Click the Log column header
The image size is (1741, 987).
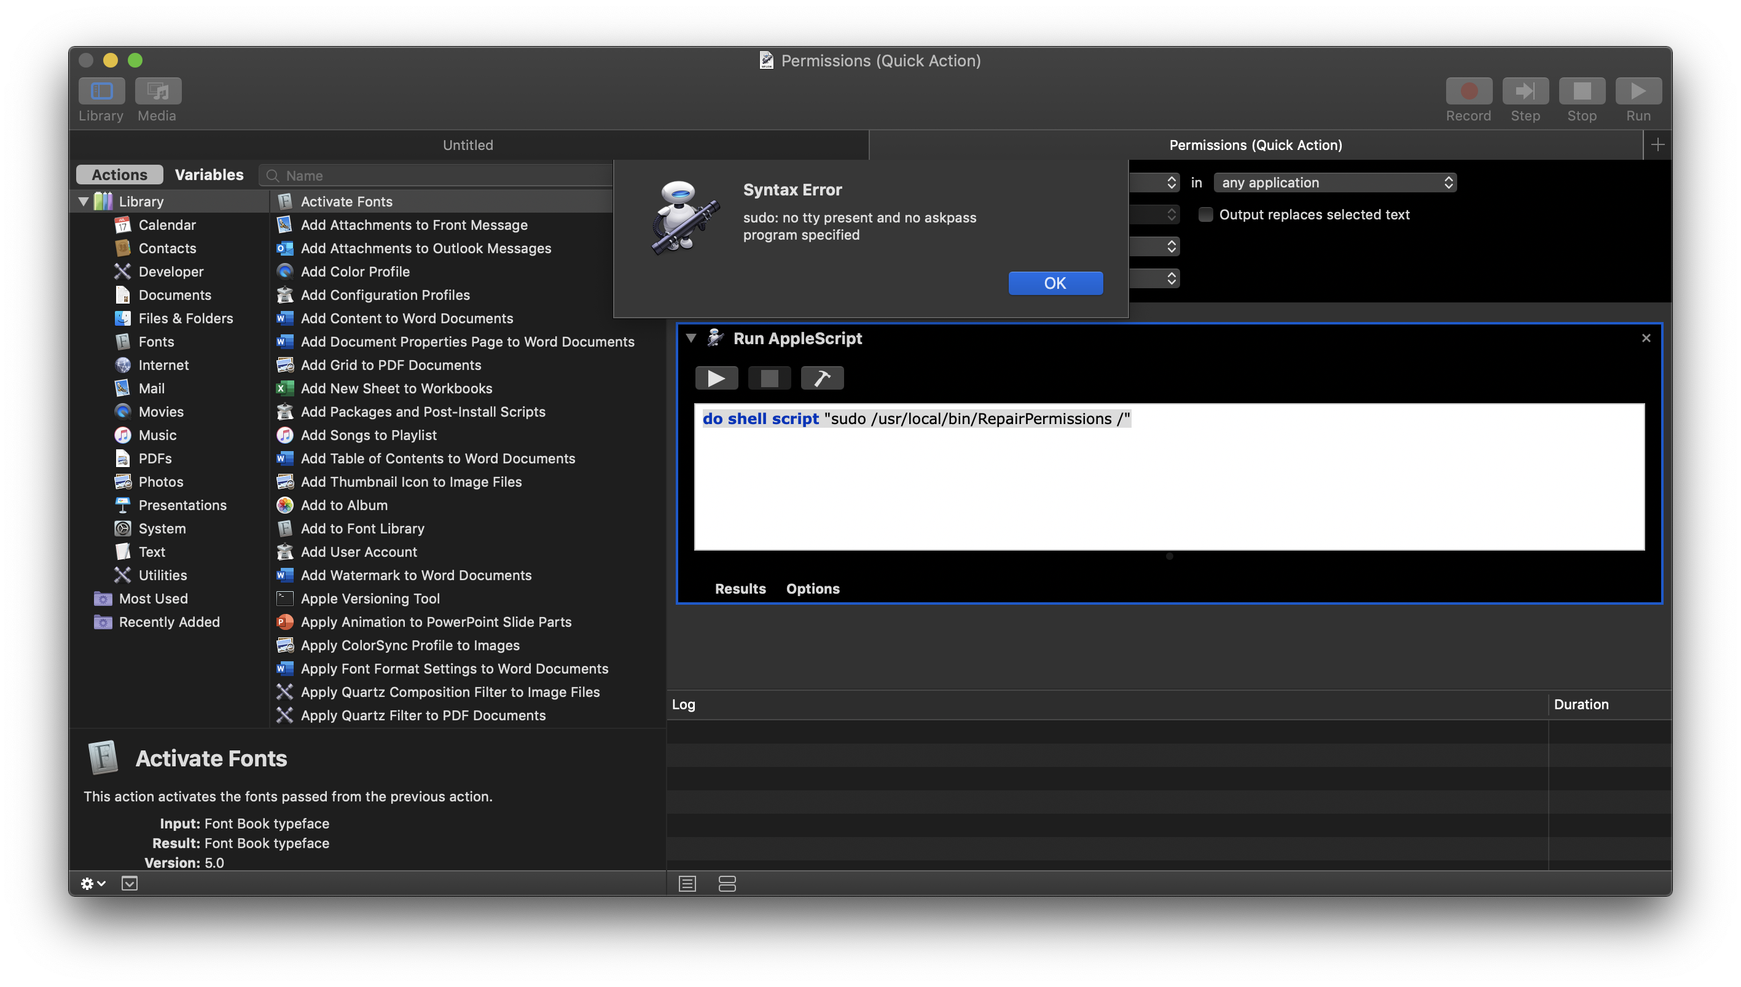[x=1107, y=704]
